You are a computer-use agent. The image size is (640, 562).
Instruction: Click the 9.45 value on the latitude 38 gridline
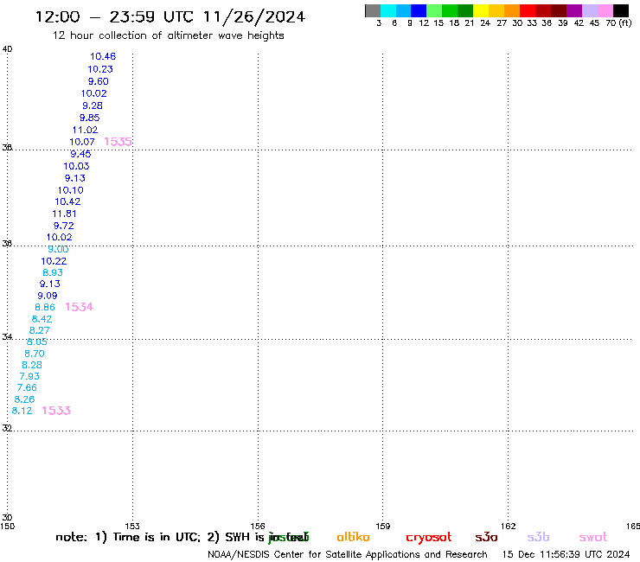click(80, 154)
